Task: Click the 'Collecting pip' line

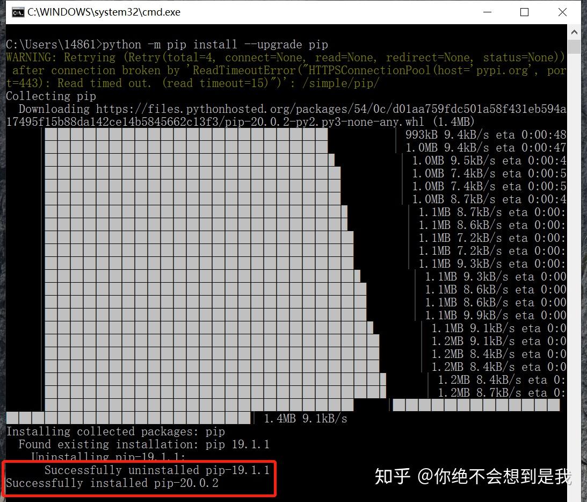Action: [x=50, y=96]
